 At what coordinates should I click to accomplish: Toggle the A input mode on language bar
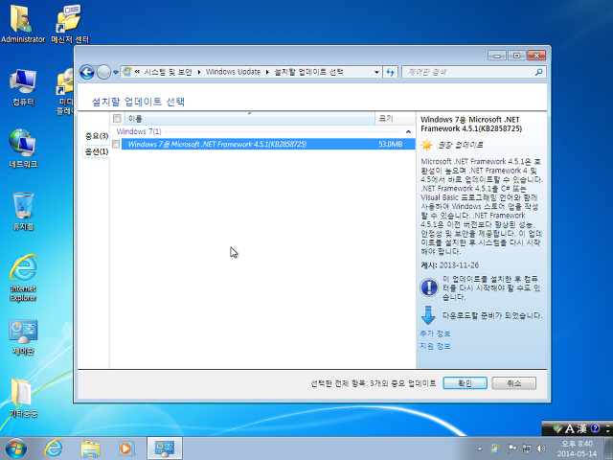coord(570,428)
